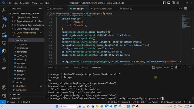
Task: Customize layout from title bar icon
Action: click(x=178, y=3)
